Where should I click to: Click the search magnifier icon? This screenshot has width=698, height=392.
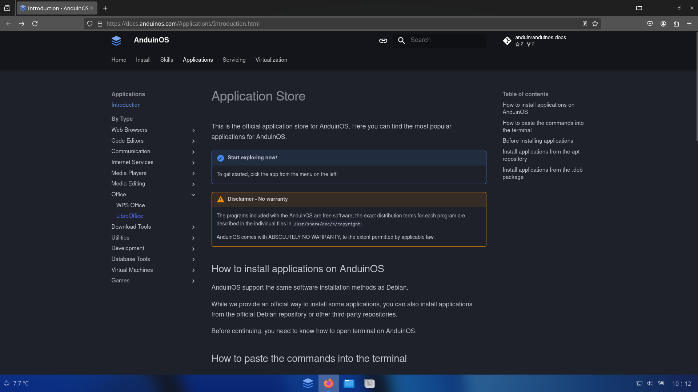[x=401, y=41]
